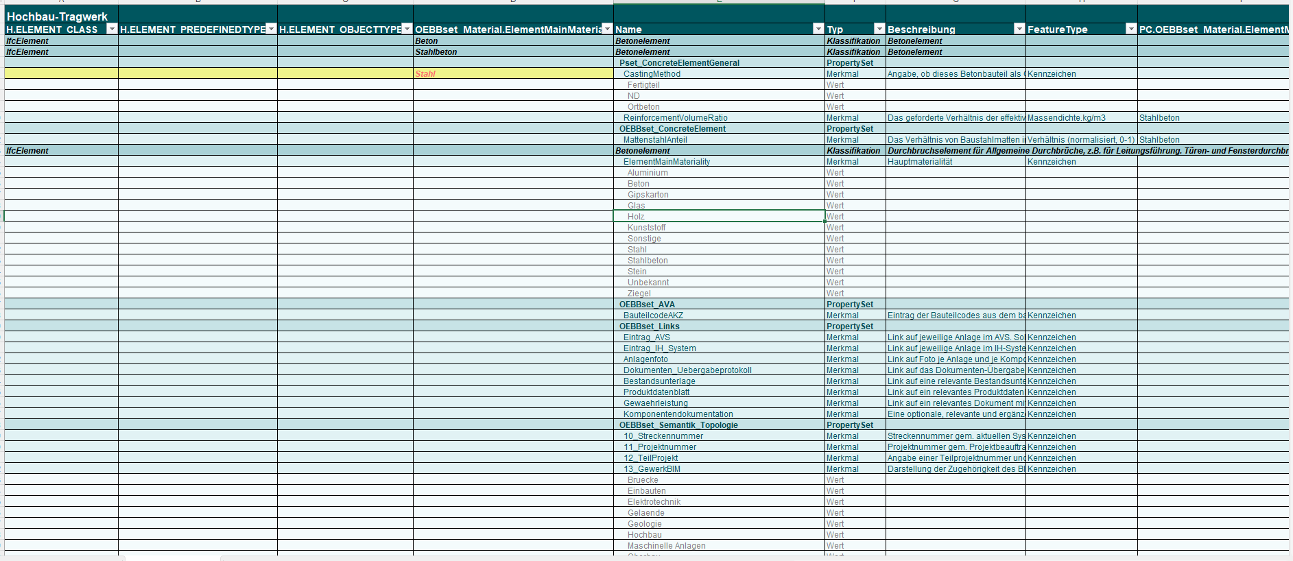The width and height of the screenshot is (1293, 561).
Task: Select the Elektrotechnik cell
Action: pyautogui.click(x=719, y=502)
